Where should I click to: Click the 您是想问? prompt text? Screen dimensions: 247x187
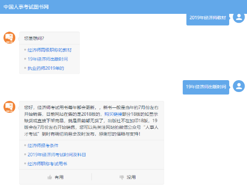[x=34, y=38]
